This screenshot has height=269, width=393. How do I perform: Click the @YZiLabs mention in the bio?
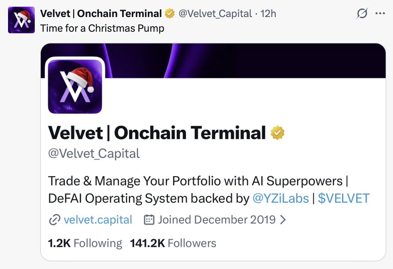281,199
